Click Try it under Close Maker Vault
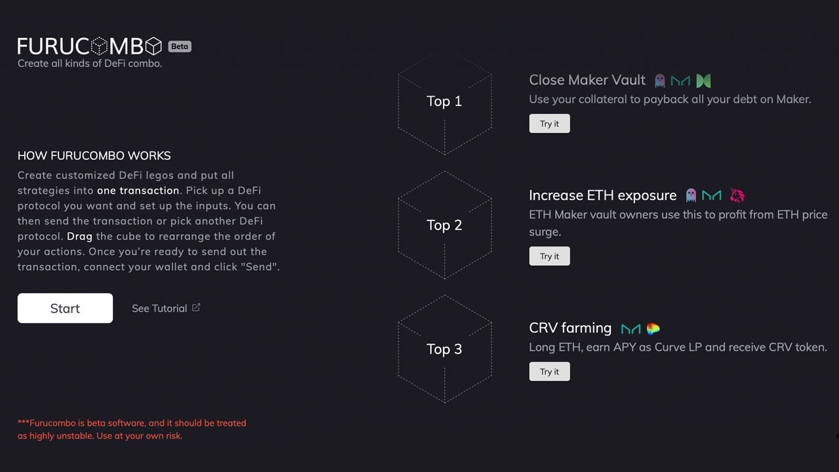This screenshot has height=472, width=839. [x=549, y=123]
